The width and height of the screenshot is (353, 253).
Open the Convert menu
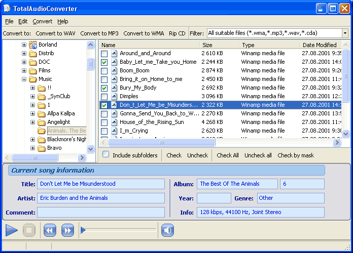pos(43,22)
